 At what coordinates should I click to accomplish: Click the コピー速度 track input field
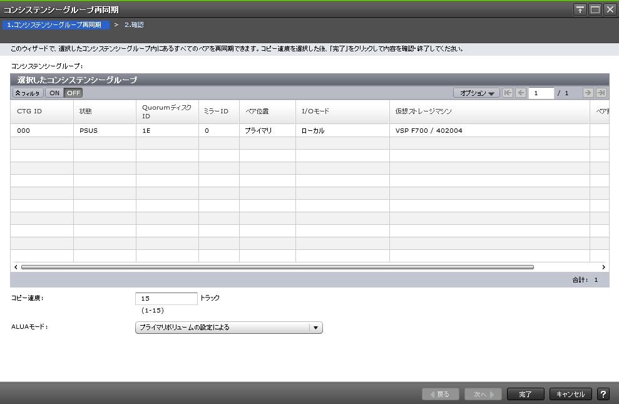click(166, 298)
